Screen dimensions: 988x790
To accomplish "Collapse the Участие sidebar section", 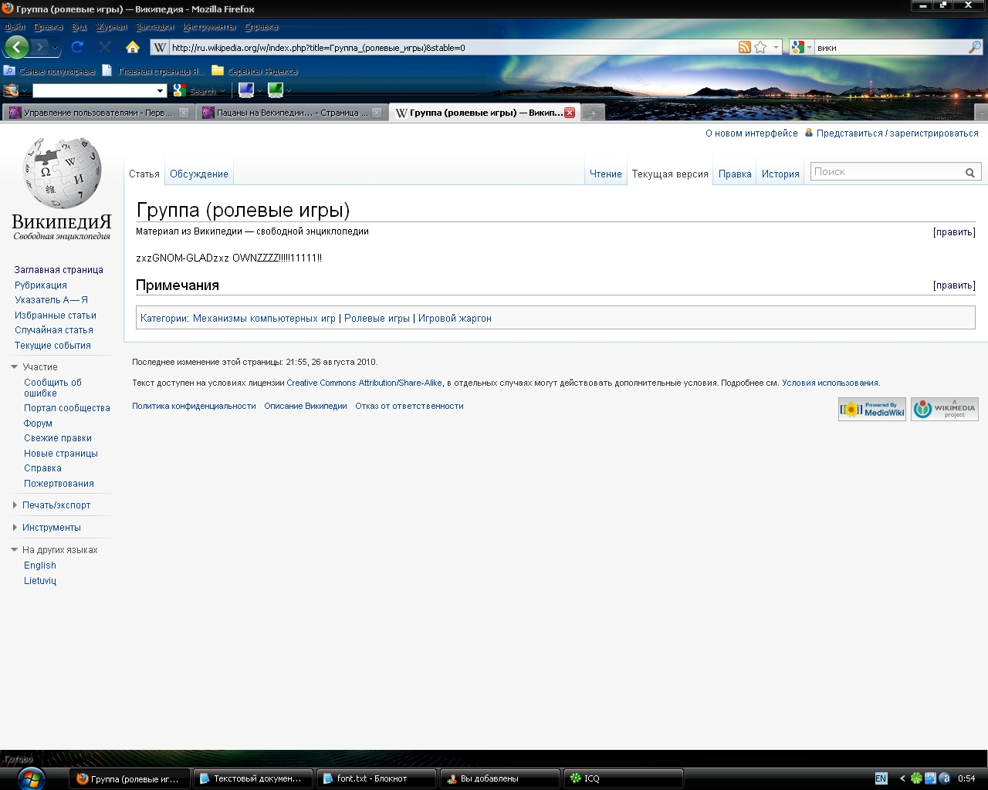I will click(15, 367).
